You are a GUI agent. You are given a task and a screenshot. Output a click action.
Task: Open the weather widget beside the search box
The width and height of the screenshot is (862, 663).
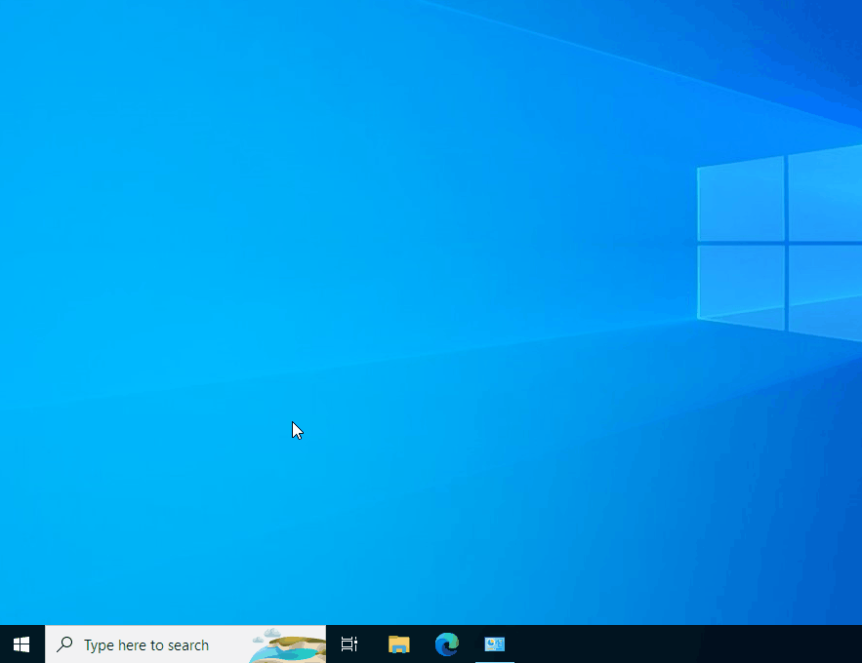[x=291, y=643]
